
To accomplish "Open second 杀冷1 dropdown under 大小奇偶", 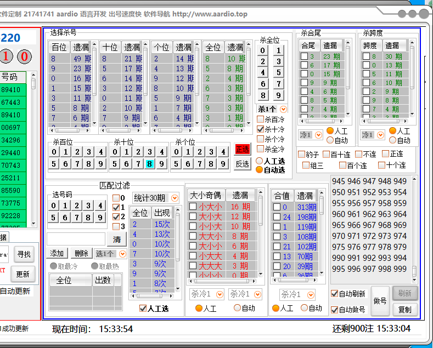I will [257, 294].
